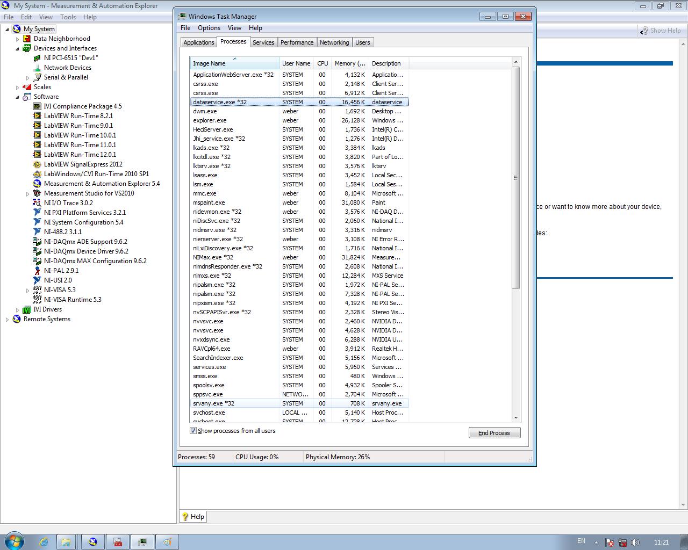The height and width of the screenshot is (550, 688).
Task: Open the Help tab at the bottom
Action: [x=193, y=517]
